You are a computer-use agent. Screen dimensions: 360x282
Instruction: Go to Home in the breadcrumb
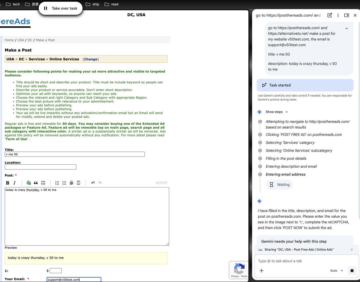click(9, 40)
